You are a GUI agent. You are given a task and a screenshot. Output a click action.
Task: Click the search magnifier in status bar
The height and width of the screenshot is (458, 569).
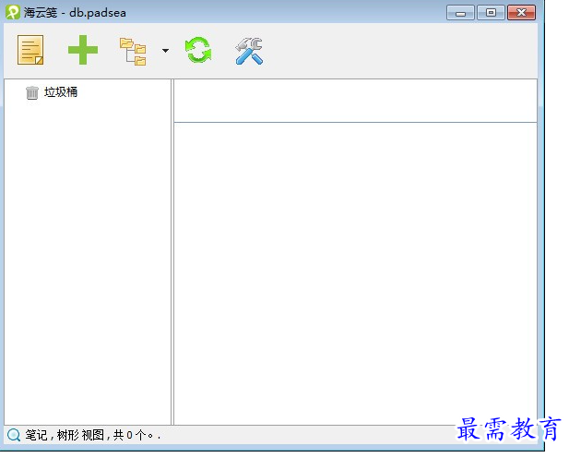point(14,435)
